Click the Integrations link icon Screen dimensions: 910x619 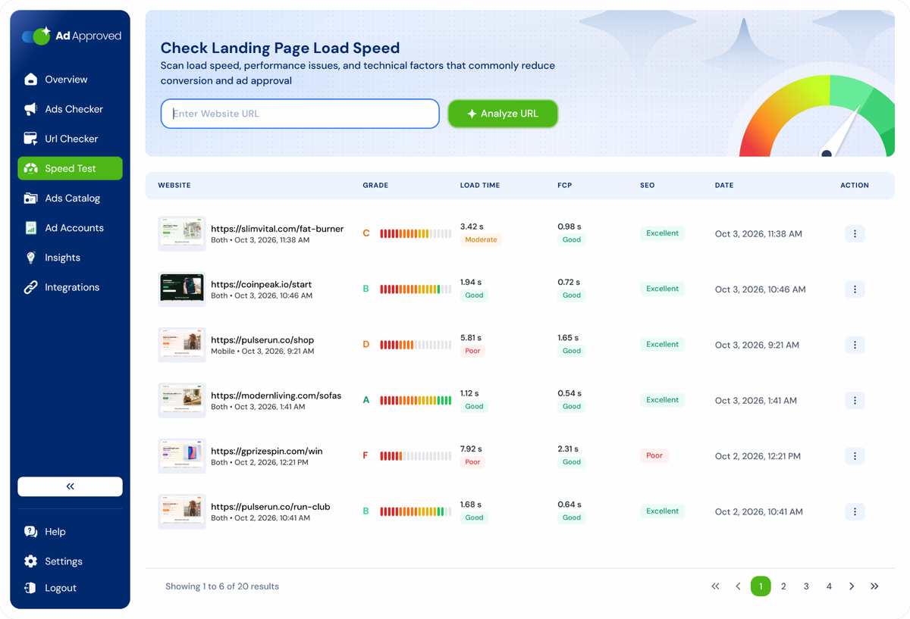pyautogui.click(x=31, y=287)
